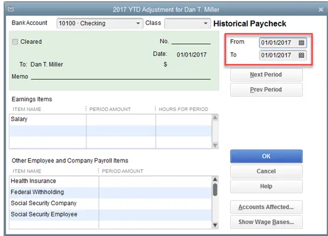
Task: Click scroll down arrow in Other Payroll Items
Action: click(x=215, y=225)
